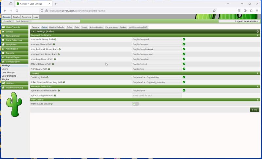Open Graphs top navigation tab
The height and width of the screenshot is (159, 262).
coord(16,17)
